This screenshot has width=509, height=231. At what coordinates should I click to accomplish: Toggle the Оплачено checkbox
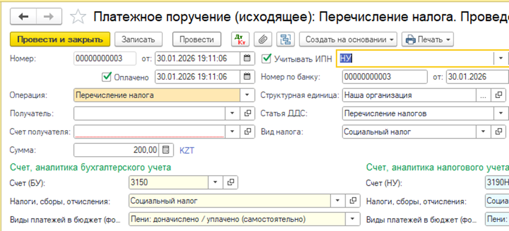(107, 76)
